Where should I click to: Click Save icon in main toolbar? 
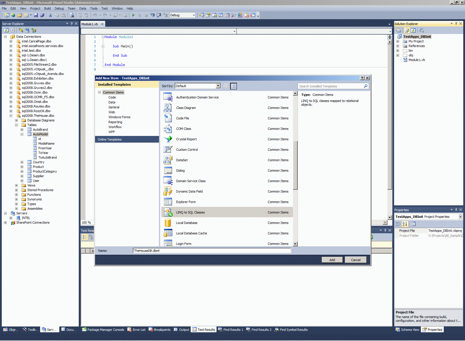coord(36,15)
